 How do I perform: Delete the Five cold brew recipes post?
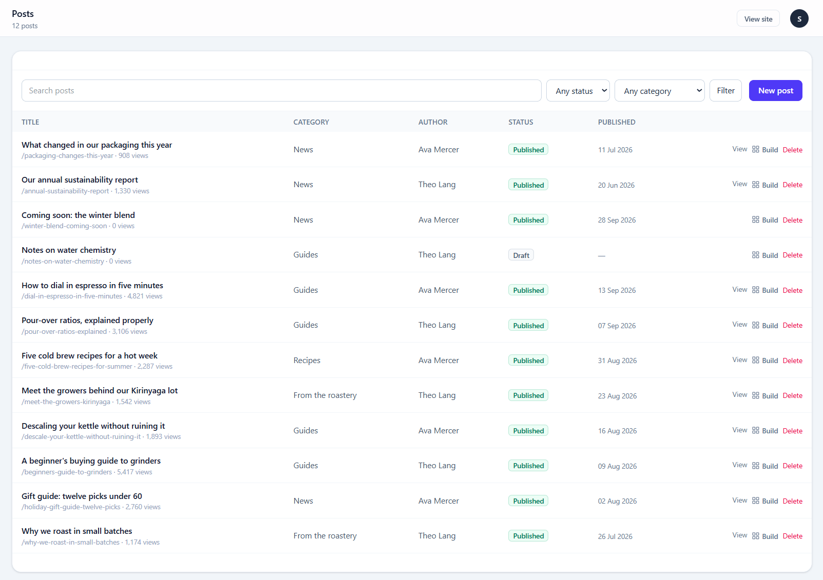point(793,361)
